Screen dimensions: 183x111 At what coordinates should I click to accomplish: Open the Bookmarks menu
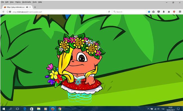click(27, 2)
